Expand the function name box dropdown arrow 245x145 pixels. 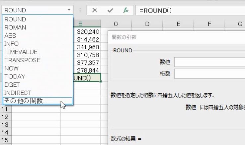(x=69, y=10)
